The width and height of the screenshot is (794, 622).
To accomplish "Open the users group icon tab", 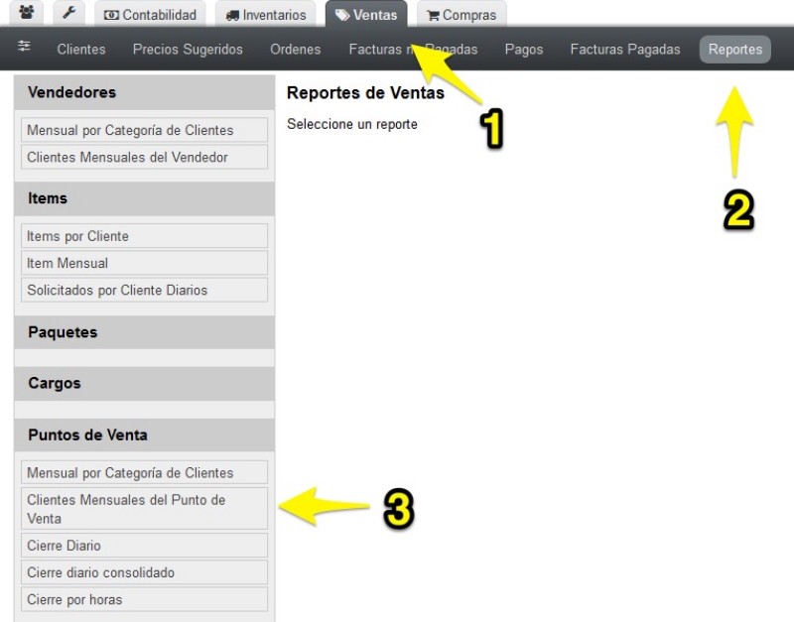I will click(27, 13).
